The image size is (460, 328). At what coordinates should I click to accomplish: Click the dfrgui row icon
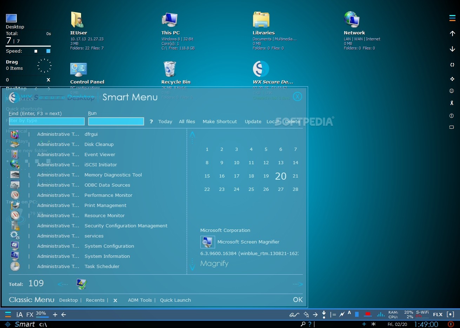15,134
